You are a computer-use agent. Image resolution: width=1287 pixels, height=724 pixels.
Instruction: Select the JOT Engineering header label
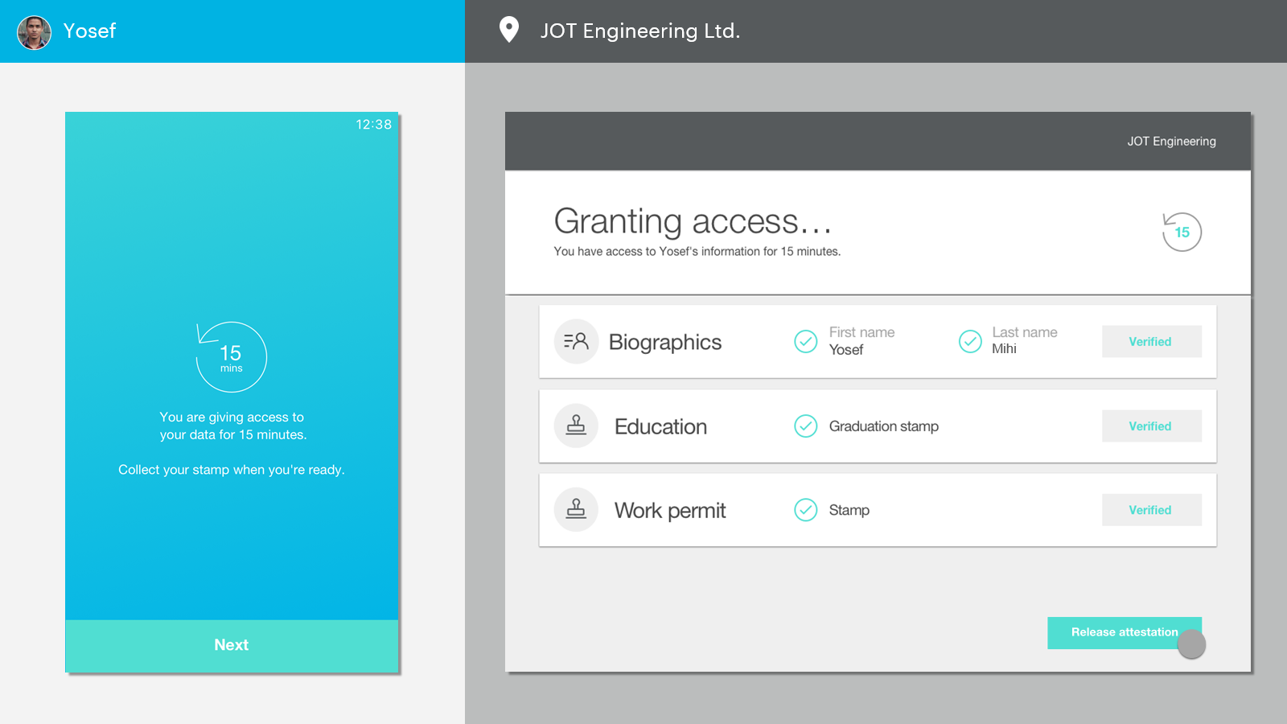[1171, 142]
